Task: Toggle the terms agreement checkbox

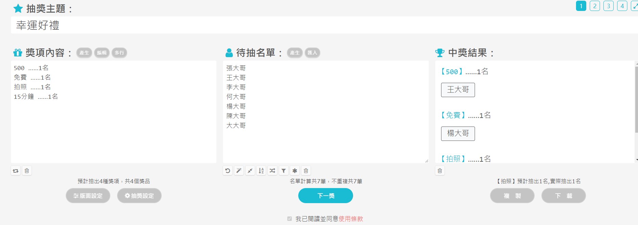Action: (x=290, y=219)
